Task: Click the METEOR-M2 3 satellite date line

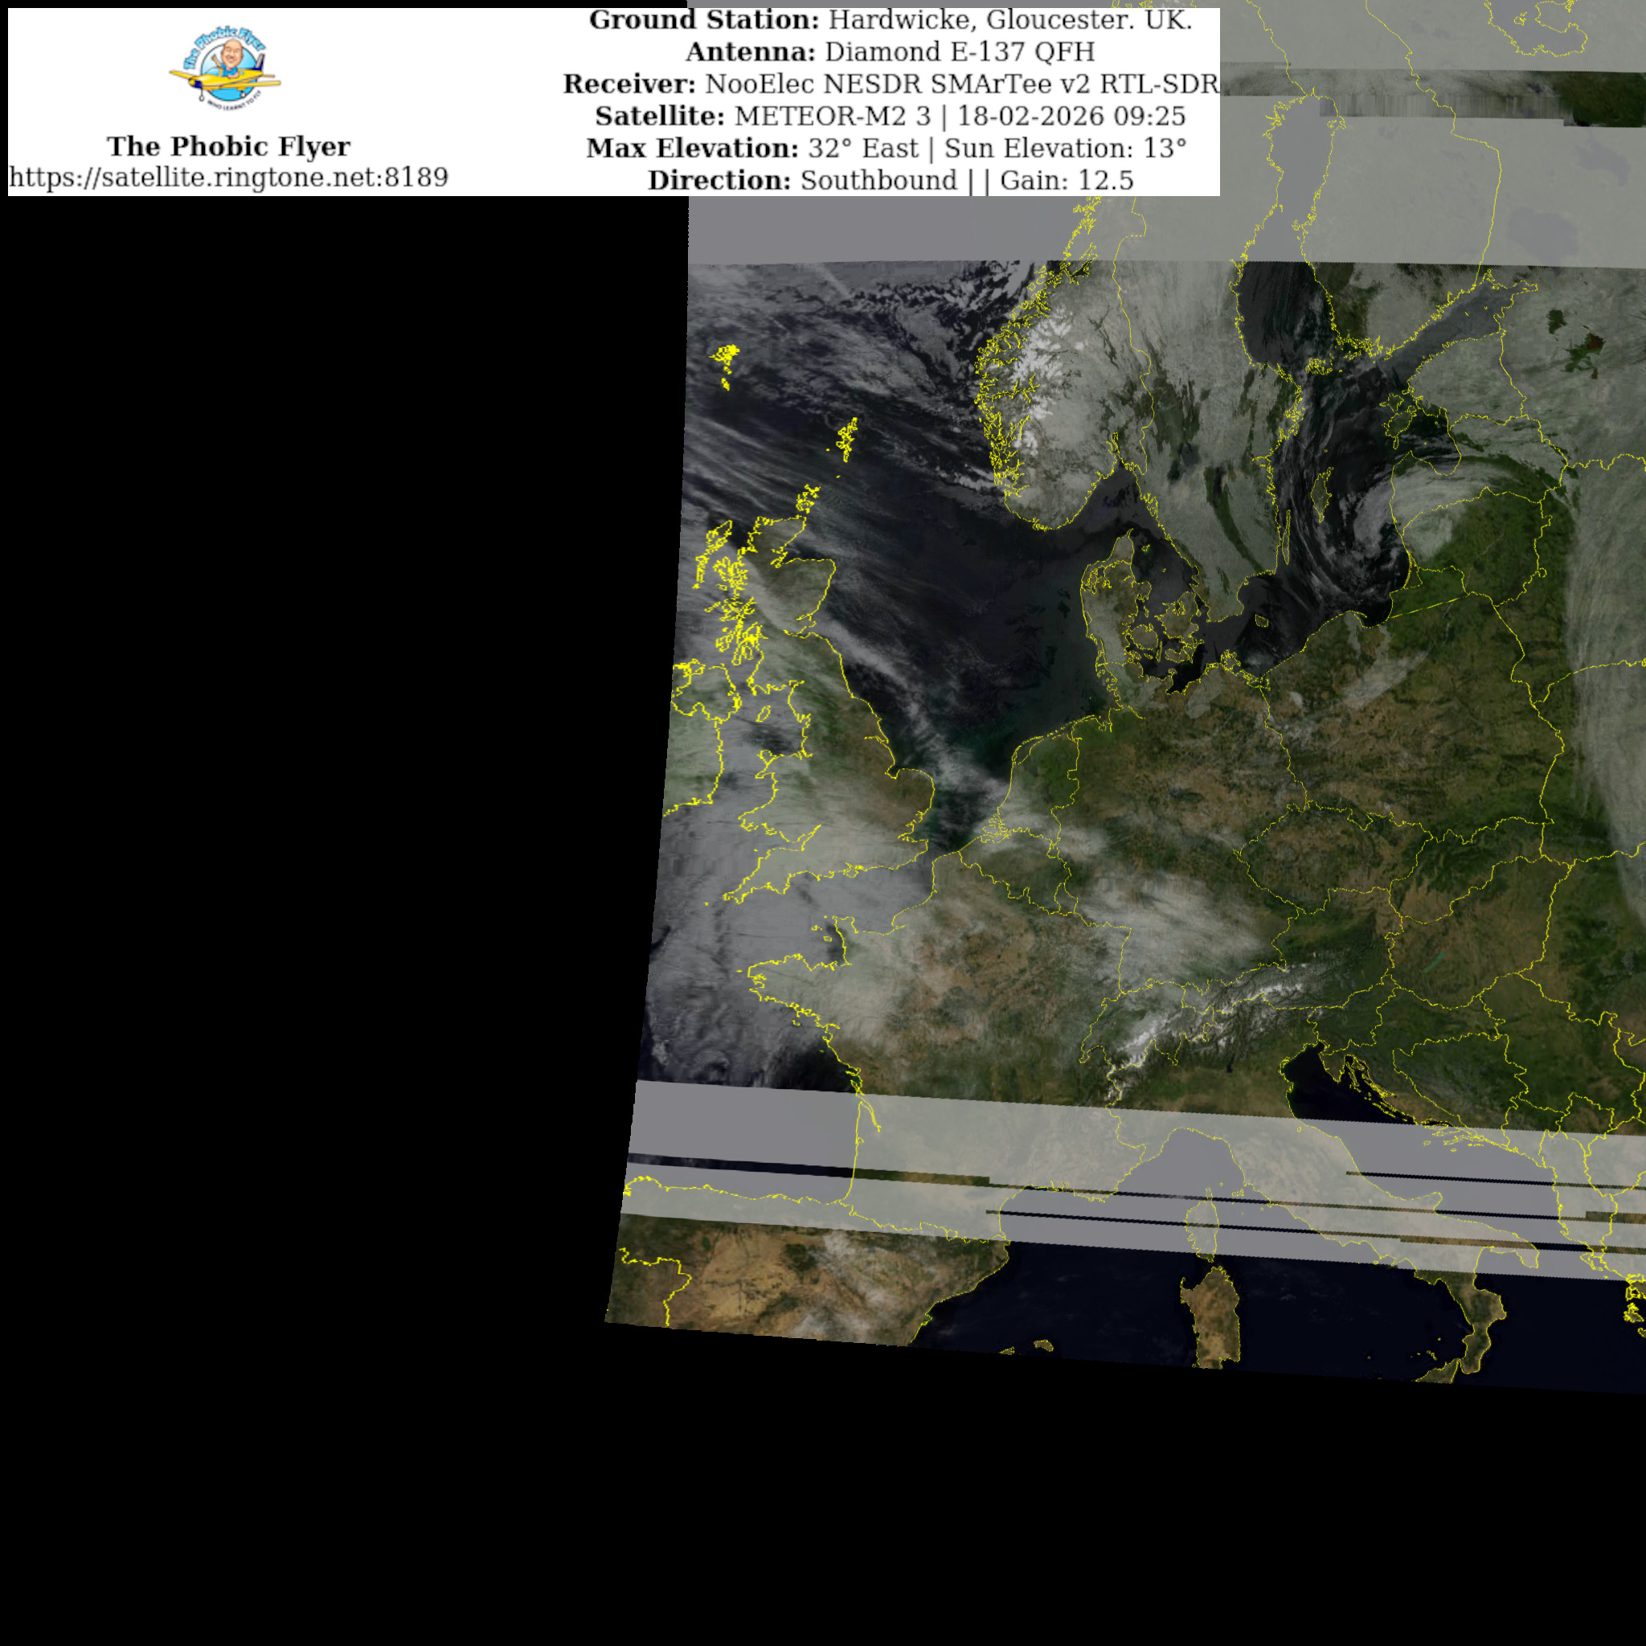Action: click(891, 116)
